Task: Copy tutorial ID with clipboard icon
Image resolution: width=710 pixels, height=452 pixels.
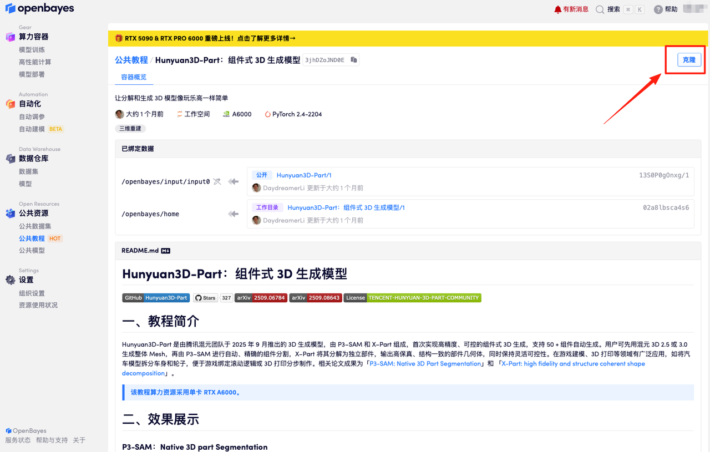Action: point(353,60)
